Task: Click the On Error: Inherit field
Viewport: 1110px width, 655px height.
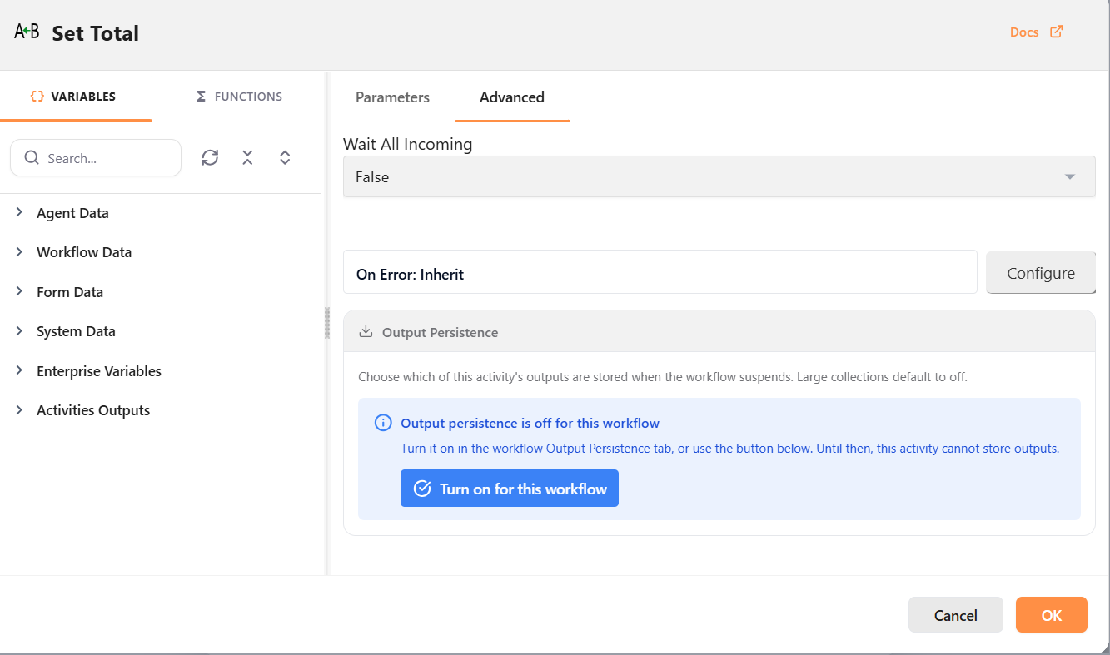Action: 660,272
